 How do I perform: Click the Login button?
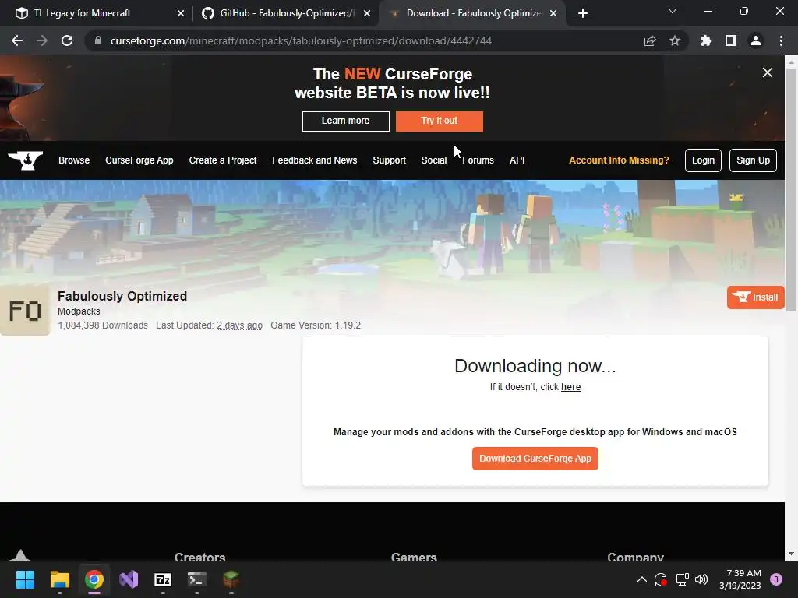(703, 160)
